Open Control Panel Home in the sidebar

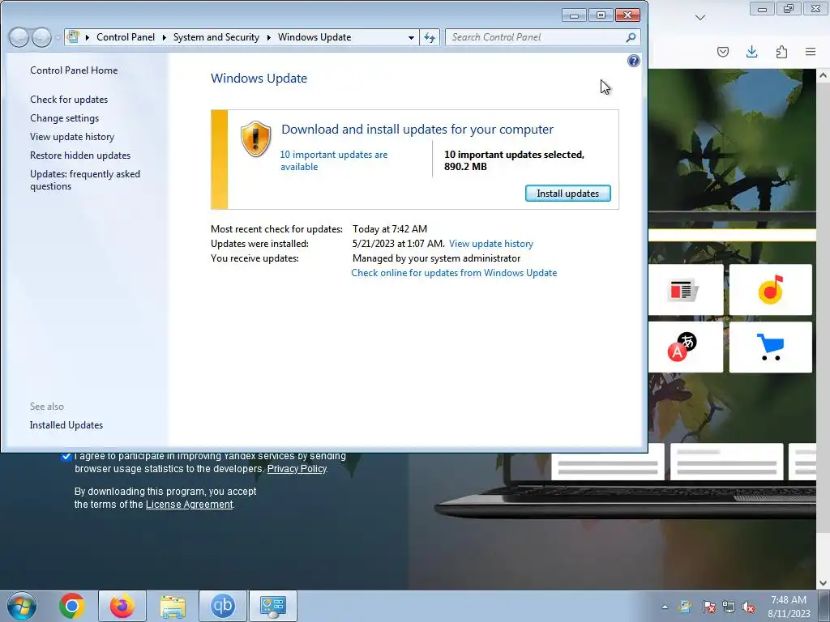pyautogui.click(x=74, y=70)
